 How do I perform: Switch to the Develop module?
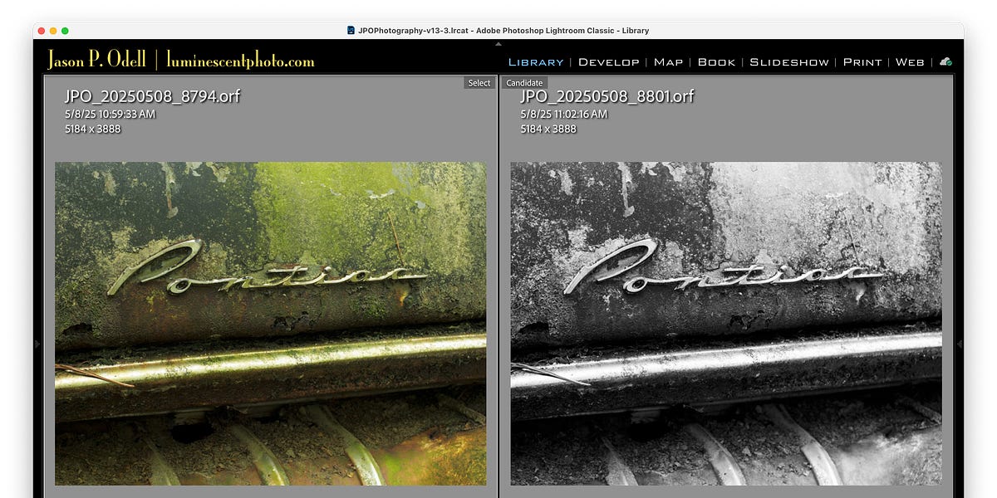coord(608,61)
